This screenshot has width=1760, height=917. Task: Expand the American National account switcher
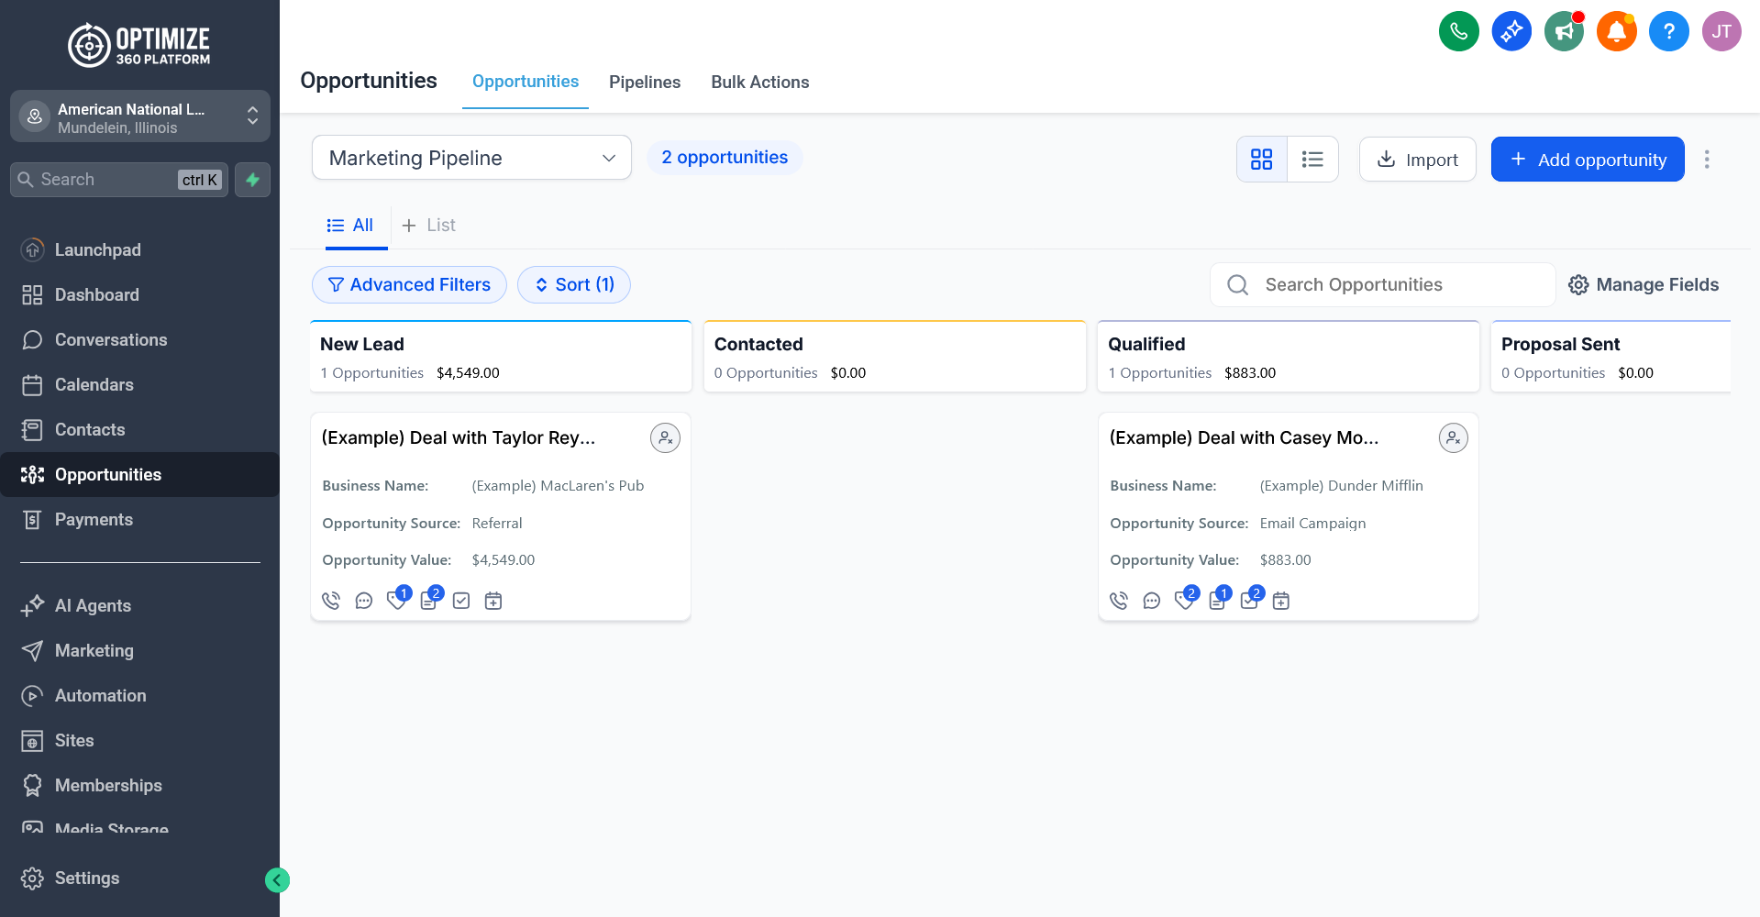pos(140,116)
